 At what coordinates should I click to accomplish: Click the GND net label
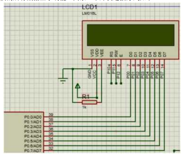point(90,74)
